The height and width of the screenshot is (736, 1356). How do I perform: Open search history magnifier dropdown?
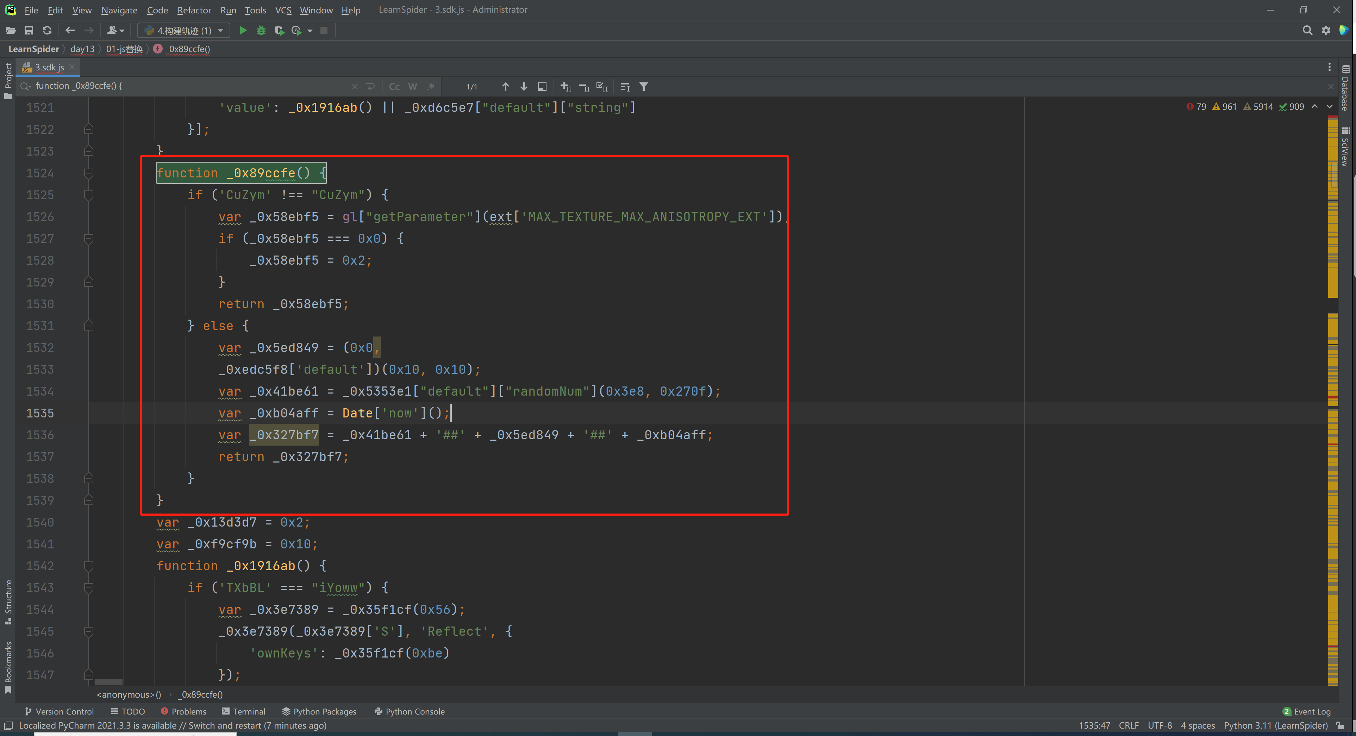(x=25, y=86)
